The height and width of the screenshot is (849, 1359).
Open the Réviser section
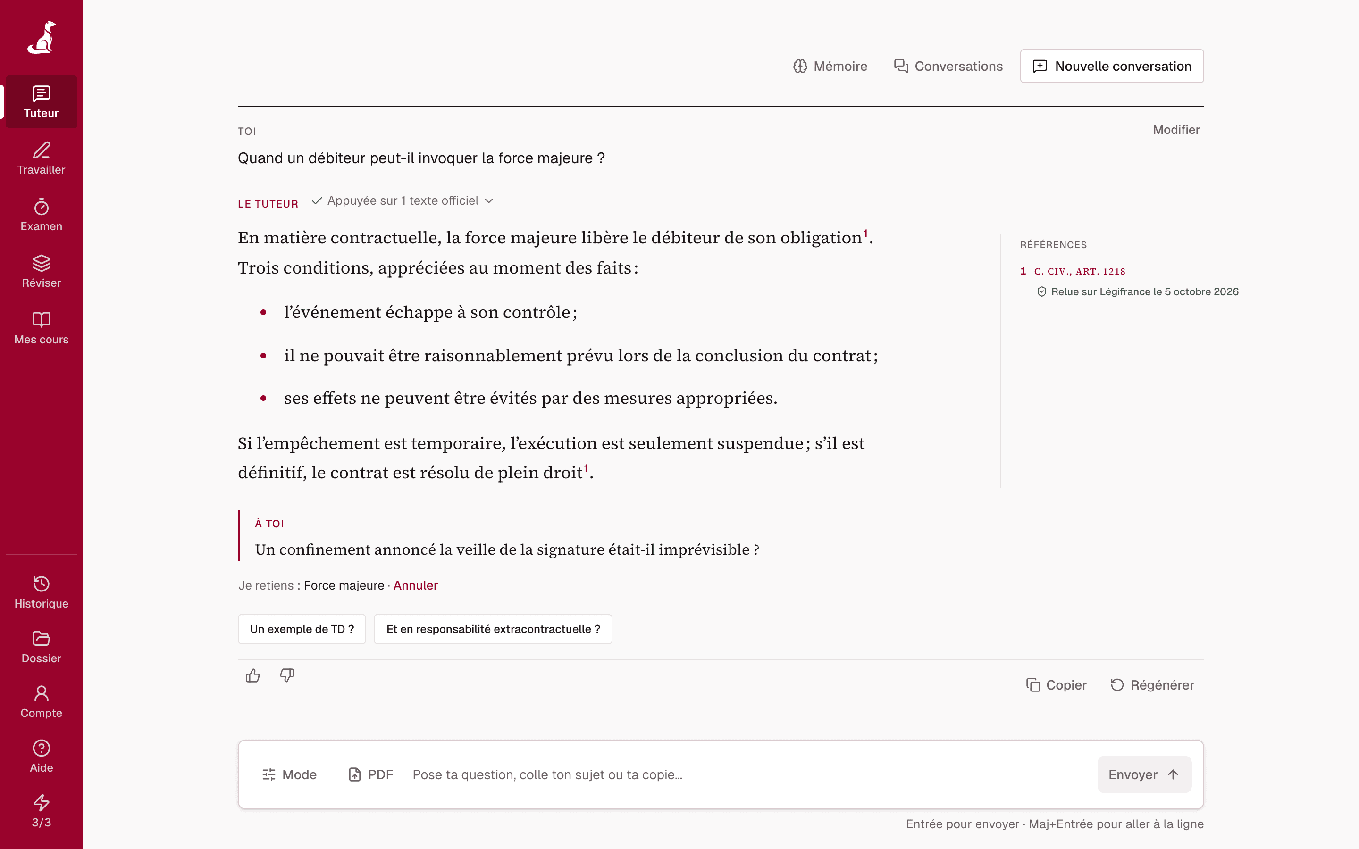point(42,272)
